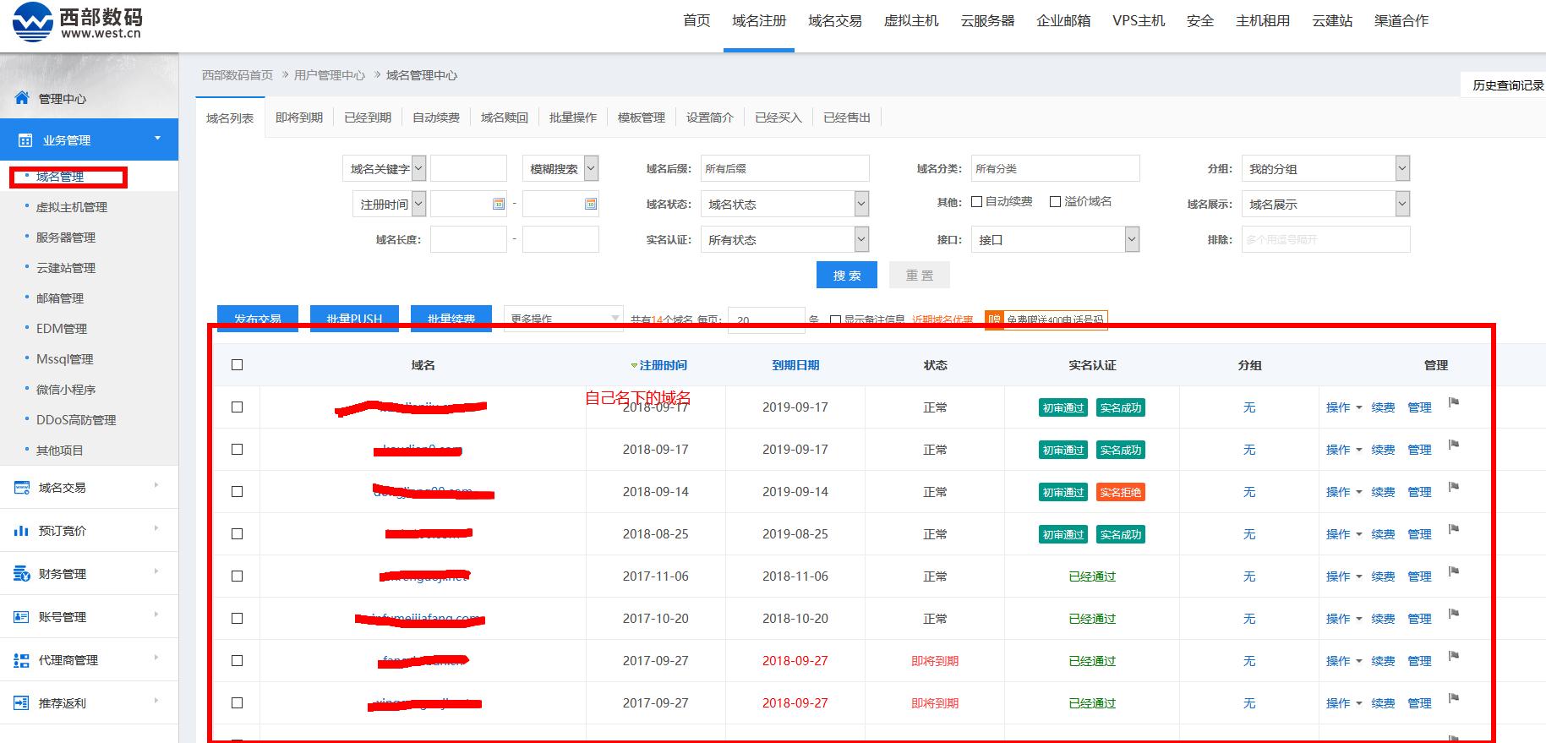The height and width of the screenshot is (743, 1546).
Task: Open 历史查询记录 panel
Action: 1507,85
